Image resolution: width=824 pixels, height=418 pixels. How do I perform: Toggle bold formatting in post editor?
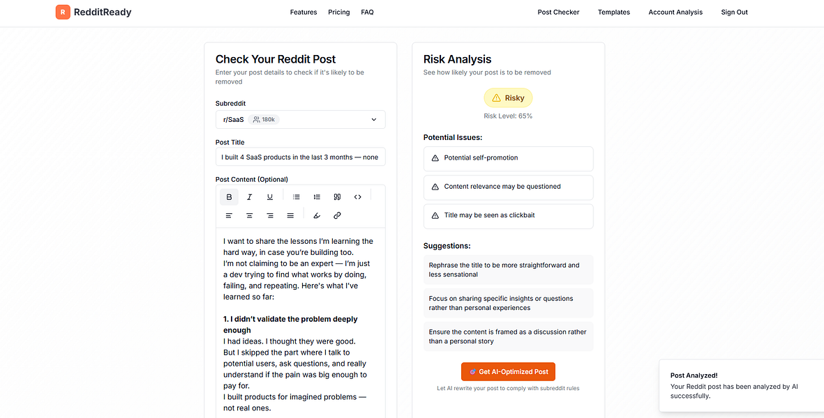[x=229, y=197]
